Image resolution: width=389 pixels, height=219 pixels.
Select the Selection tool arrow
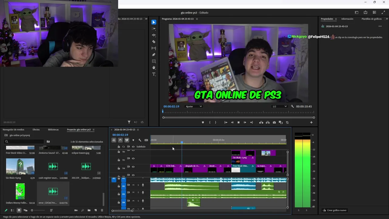point(154,22)
